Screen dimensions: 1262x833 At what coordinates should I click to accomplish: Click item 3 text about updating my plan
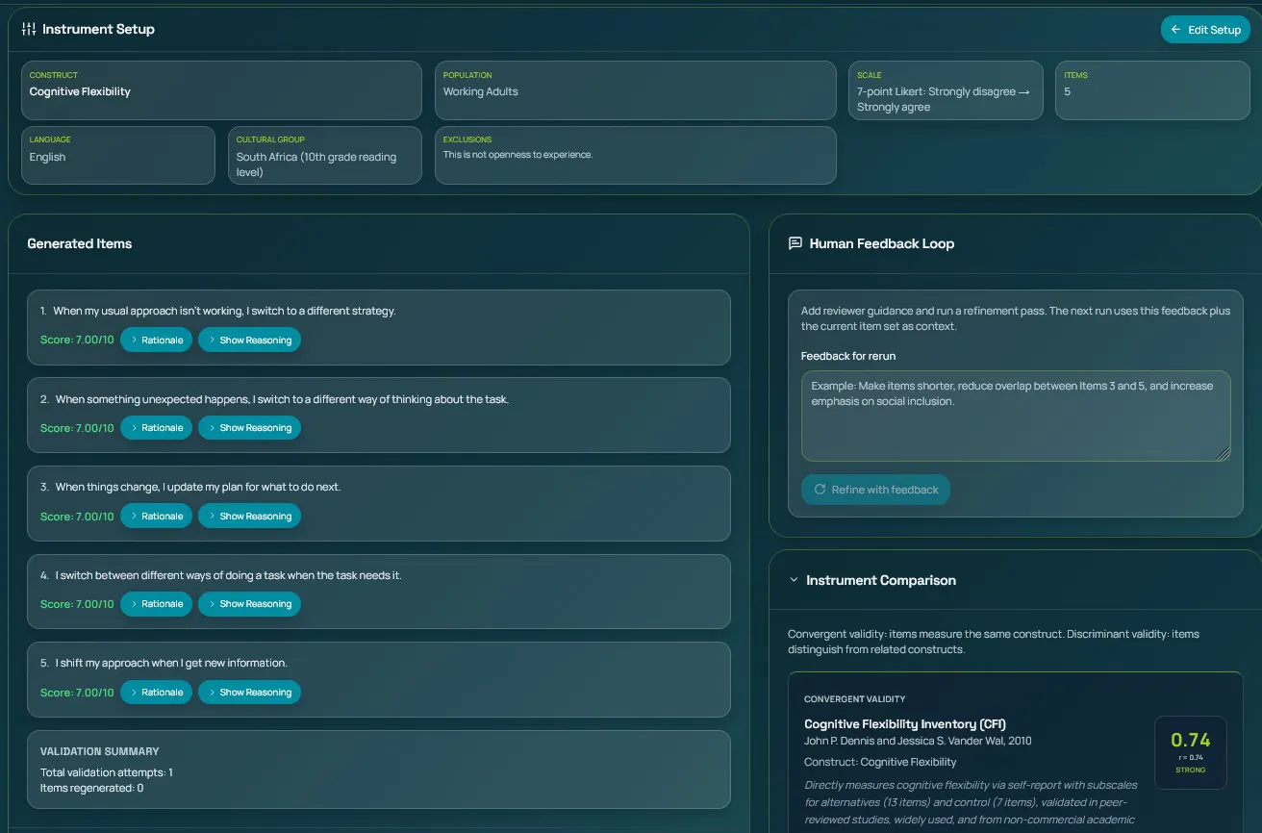pyautogui.click(x=198, y=487)
